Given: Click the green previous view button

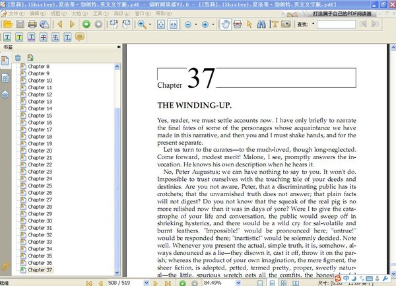Looking at the screenshot, I should [x=86, y=24].
